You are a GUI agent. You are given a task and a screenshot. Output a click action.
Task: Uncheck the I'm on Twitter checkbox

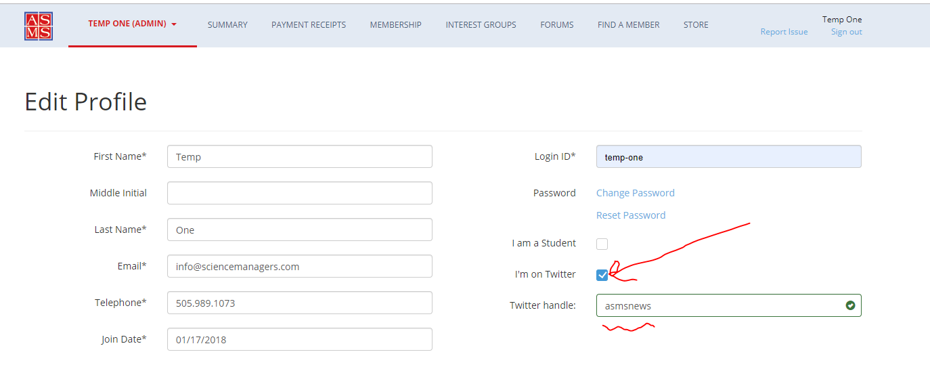(x=602, y=275)
